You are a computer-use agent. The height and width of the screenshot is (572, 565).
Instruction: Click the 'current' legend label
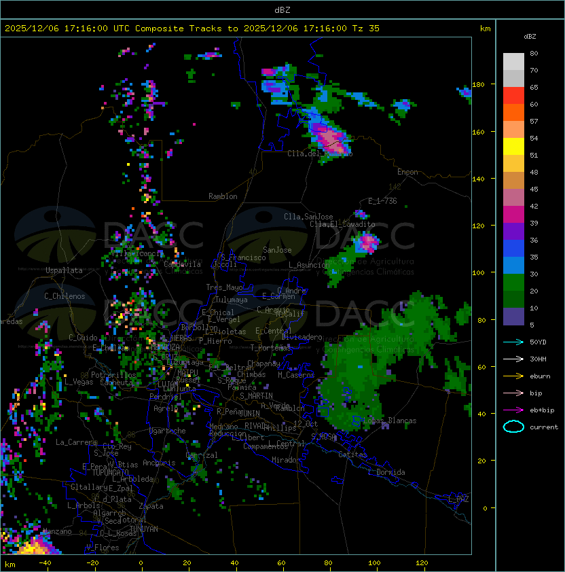[544, 427]
